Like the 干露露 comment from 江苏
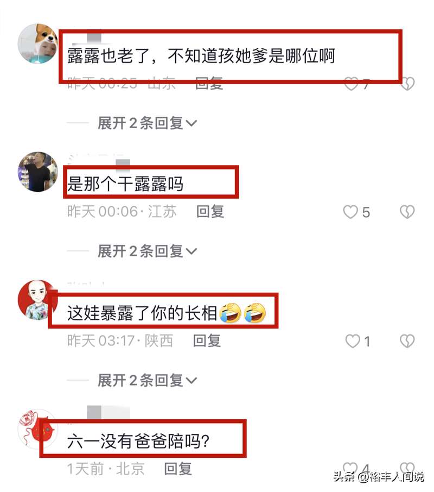This screenshot has width=434, height=492. pos(350,212)
